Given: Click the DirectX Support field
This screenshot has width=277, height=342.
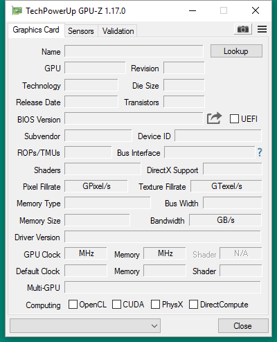Looking at the screenshot, I should click(x=233, y=169).
